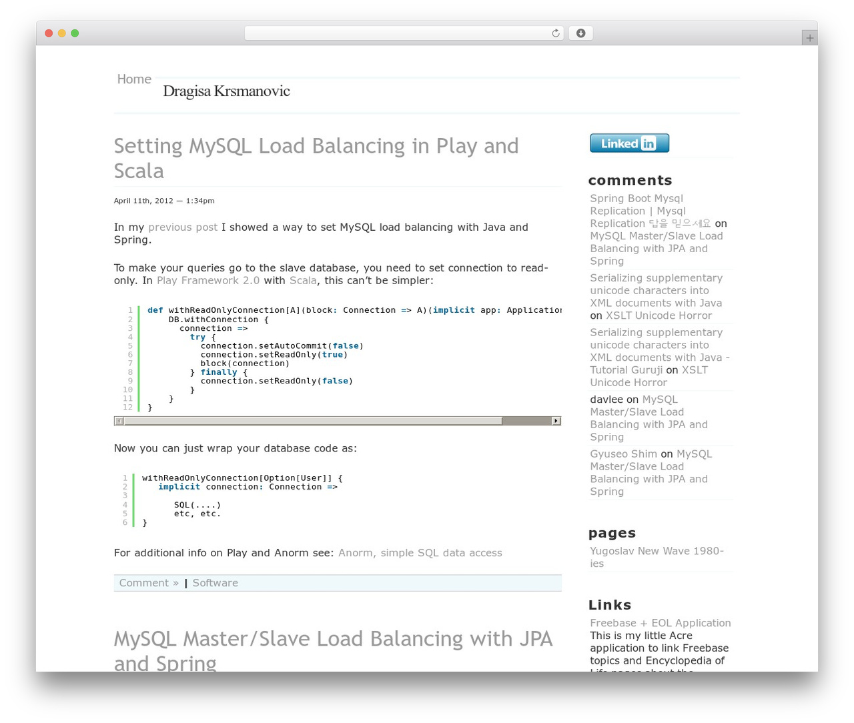Open the Anorm, simple SQL data access link
Viewport: 854px width, 723px height.
(x=420, y=553)
